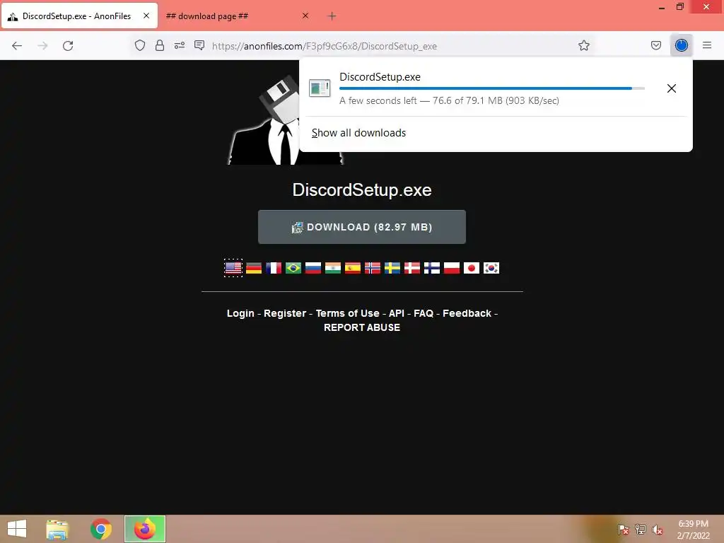This screenshot has height=543, width=724.
Task: Select the French flag language
Action: pos(274,268)
